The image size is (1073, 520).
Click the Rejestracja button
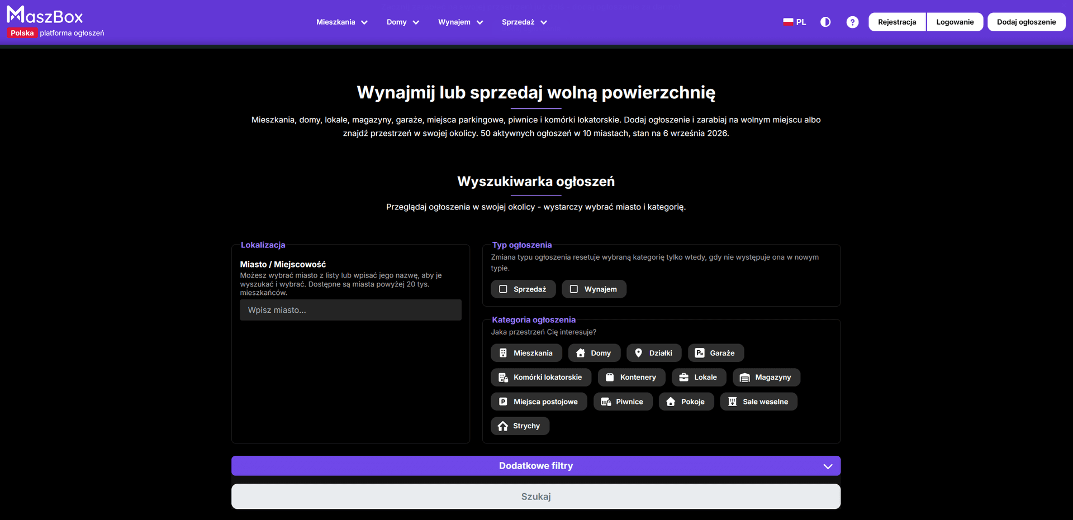click(x=897, y=22)
